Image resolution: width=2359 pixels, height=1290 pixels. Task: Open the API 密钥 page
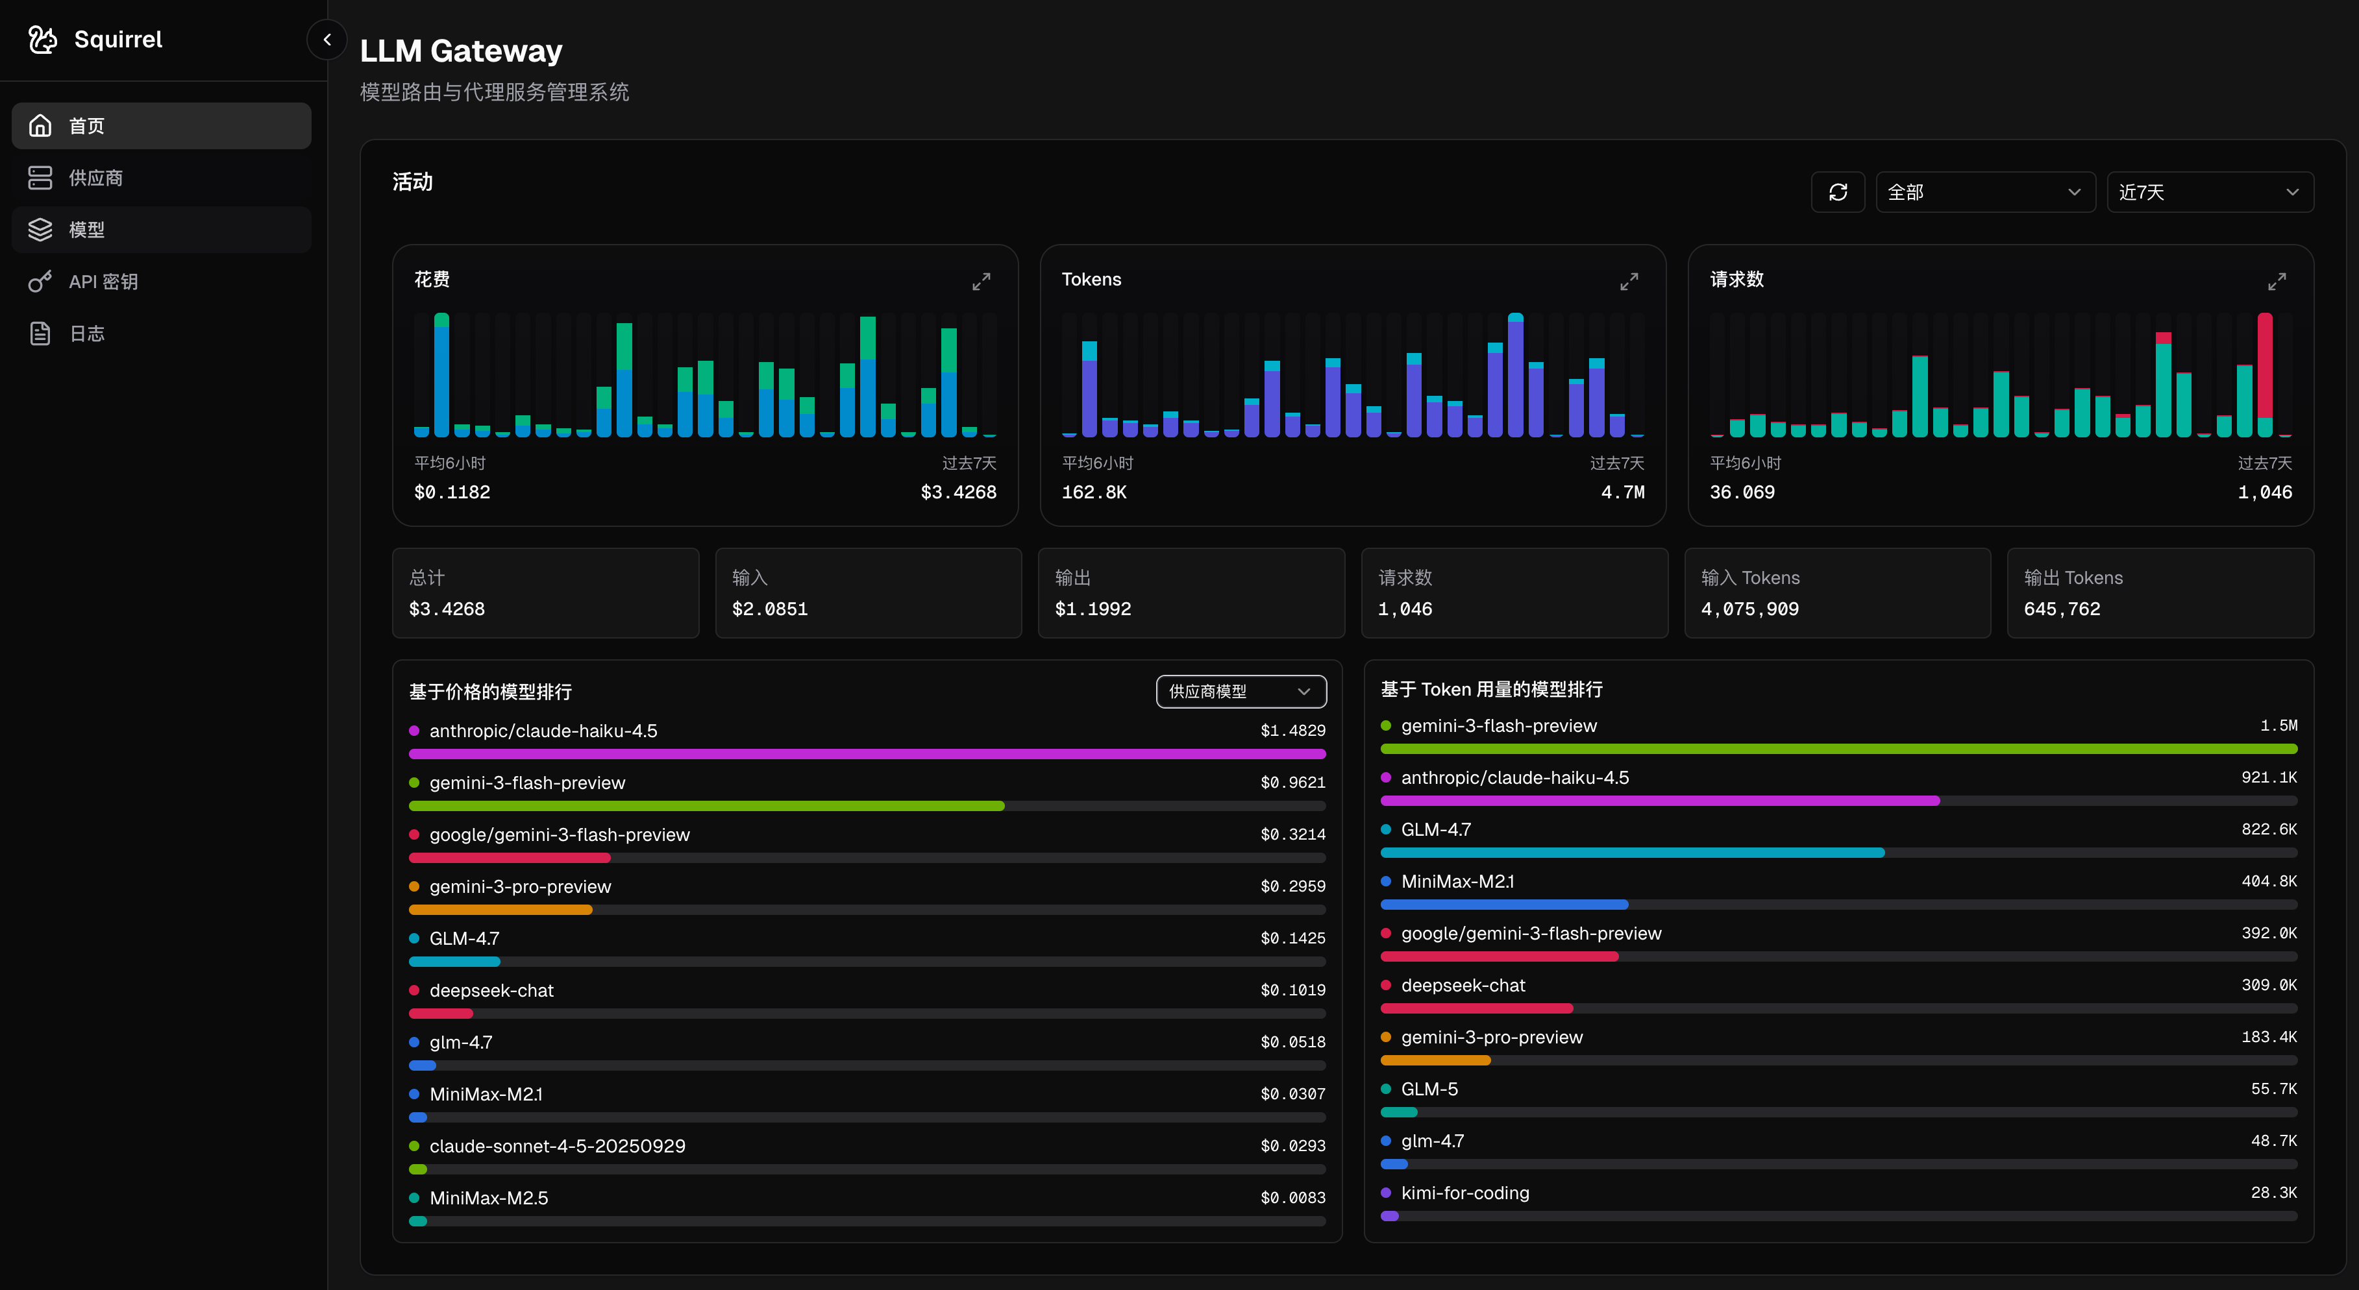coord(161,281)
